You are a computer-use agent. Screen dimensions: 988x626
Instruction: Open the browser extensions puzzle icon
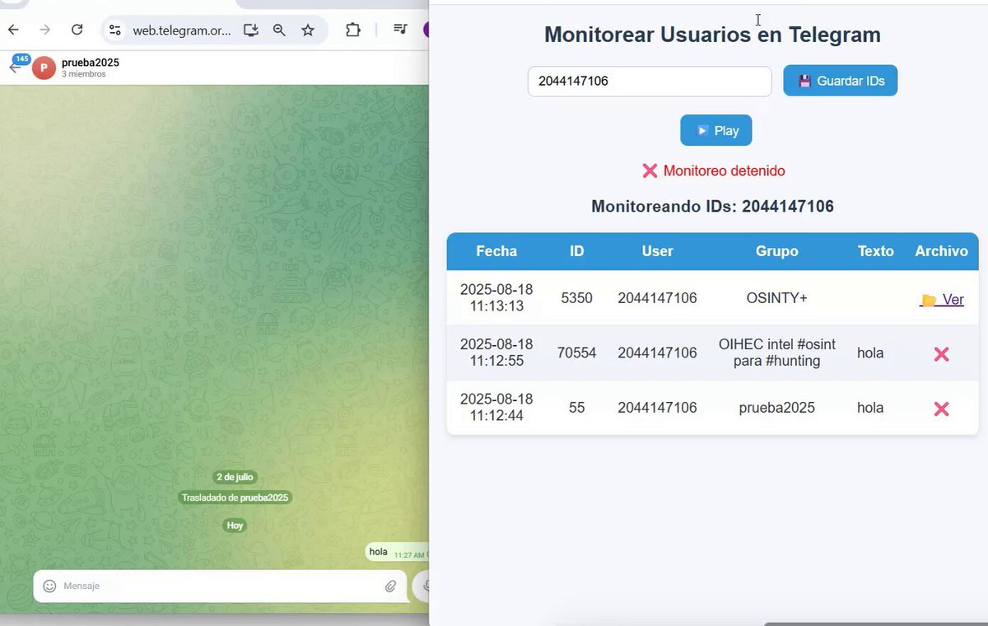(353, 30)
